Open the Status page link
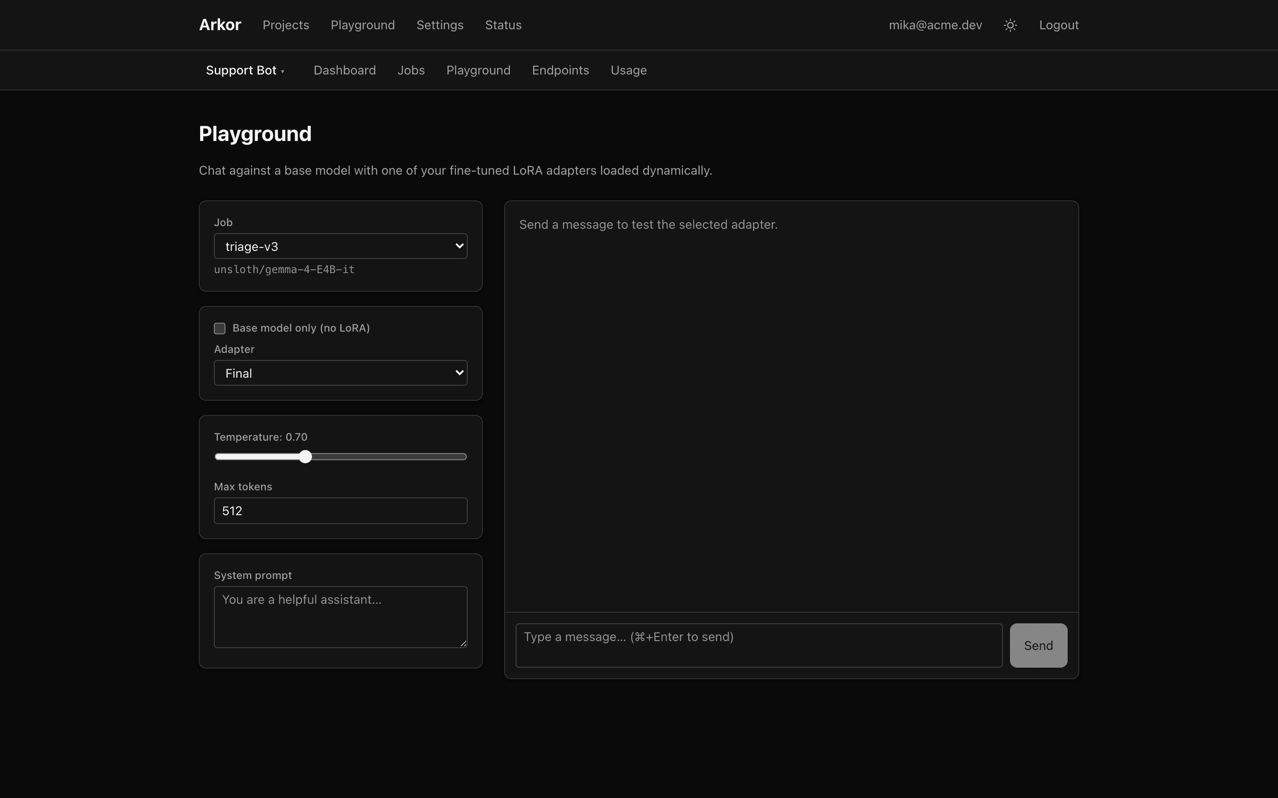1278x798 pixels. pos(503,25)
